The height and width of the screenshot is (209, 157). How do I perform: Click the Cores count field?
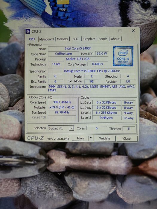click(97, 128)
